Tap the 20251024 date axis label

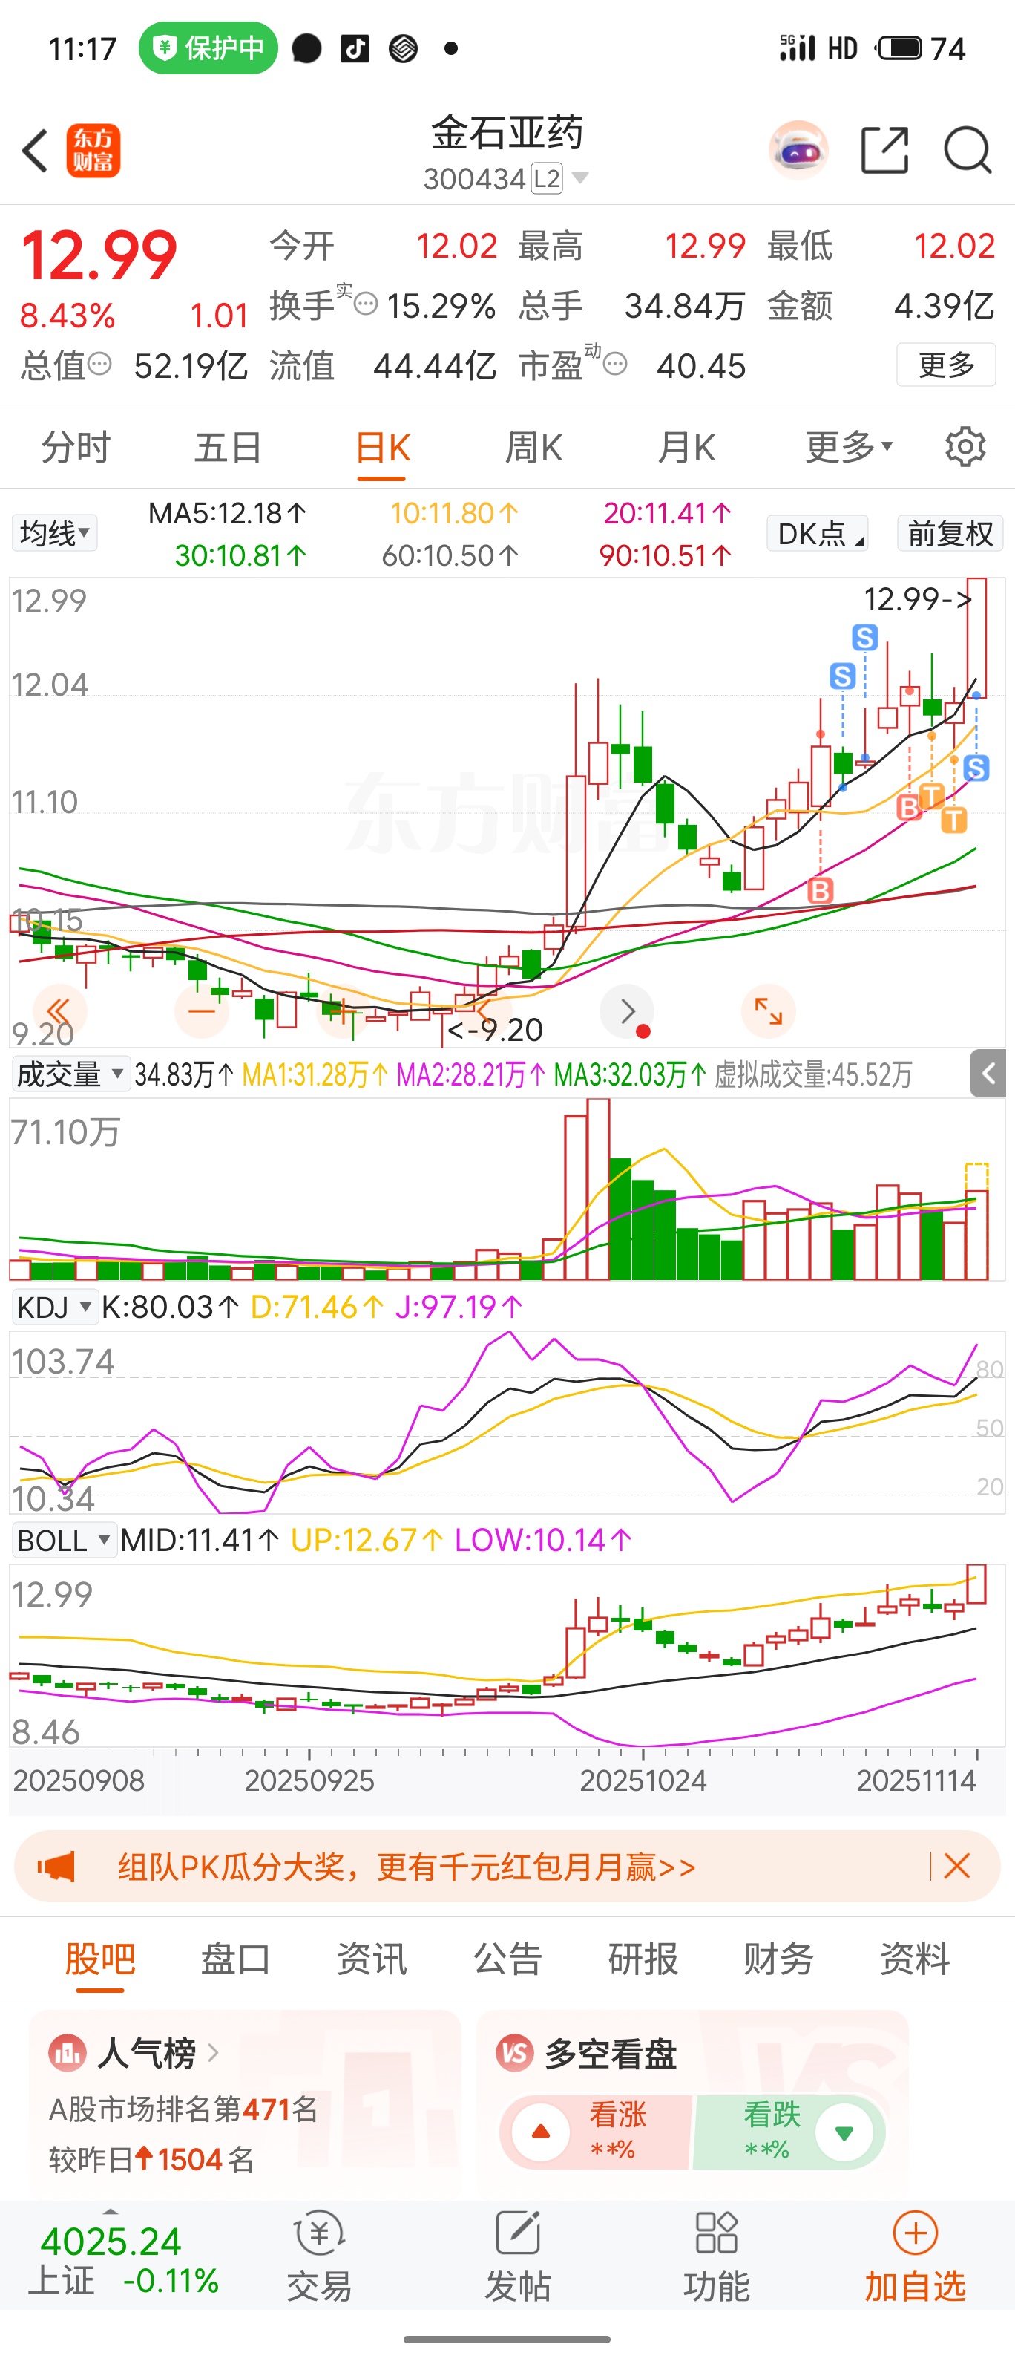pos(643,1780)
